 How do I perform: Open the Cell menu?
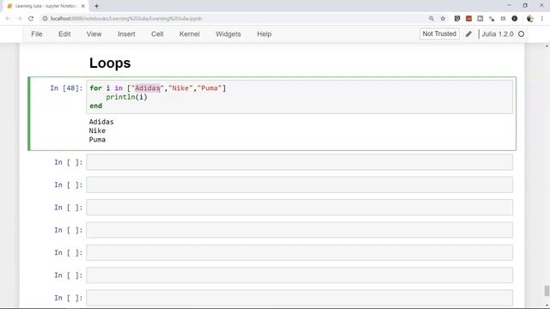pos(157,34)
